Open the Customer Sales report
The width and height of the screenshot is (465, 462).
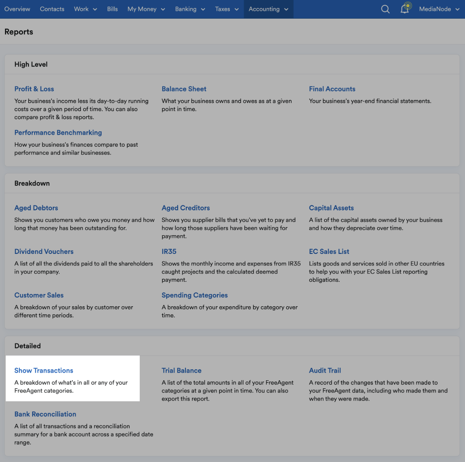point(39,295)
